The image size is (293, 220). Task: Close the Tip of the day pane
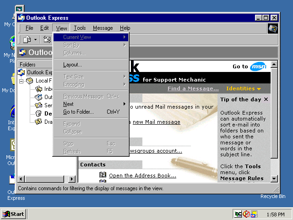pos(266,99)
